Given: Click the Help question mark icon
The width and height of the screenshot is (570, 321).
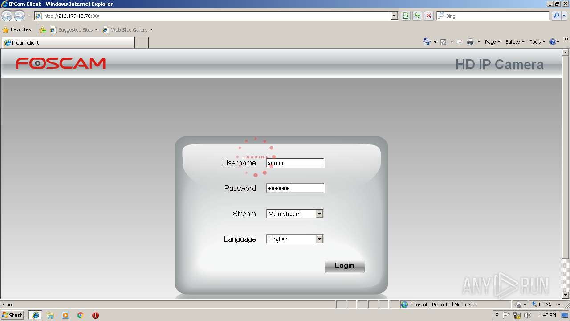Looking at the screenshot, I should 553,42.
